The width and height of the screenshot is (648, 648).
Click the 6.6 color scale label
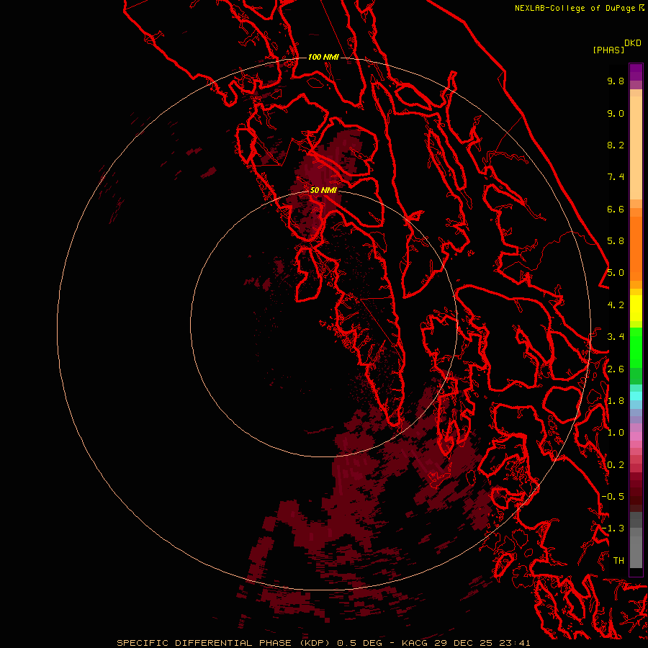coord(616,209)
